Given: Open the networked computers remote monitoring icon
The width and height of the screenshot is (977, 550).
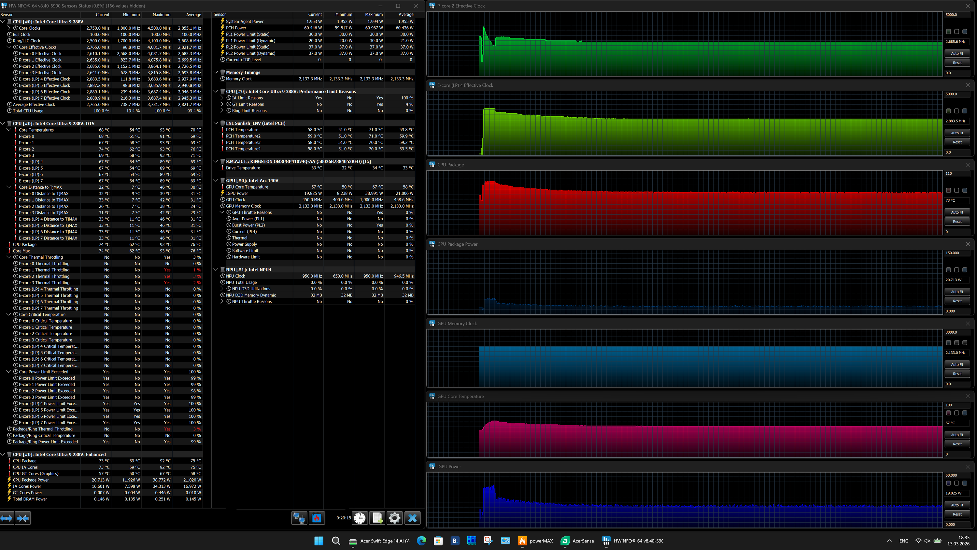Looking at the screenshot, I should 299,518.
